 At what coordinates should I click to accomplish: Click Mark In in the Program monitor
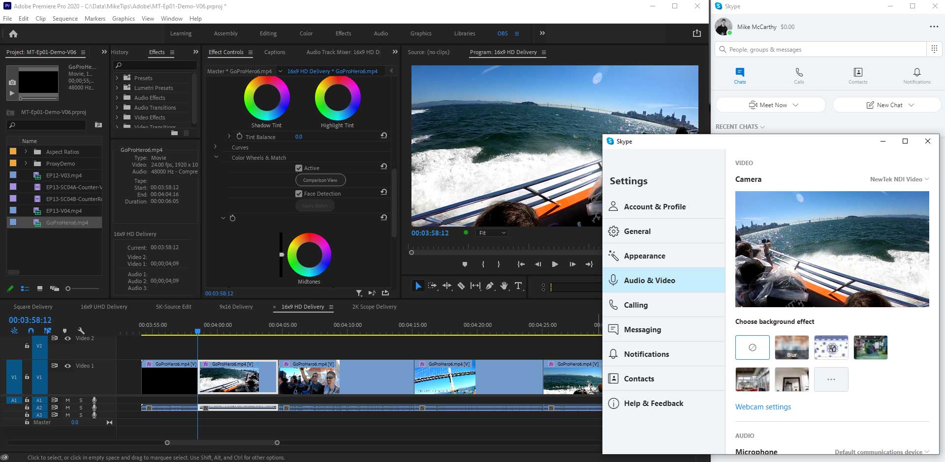click(483, 264)
